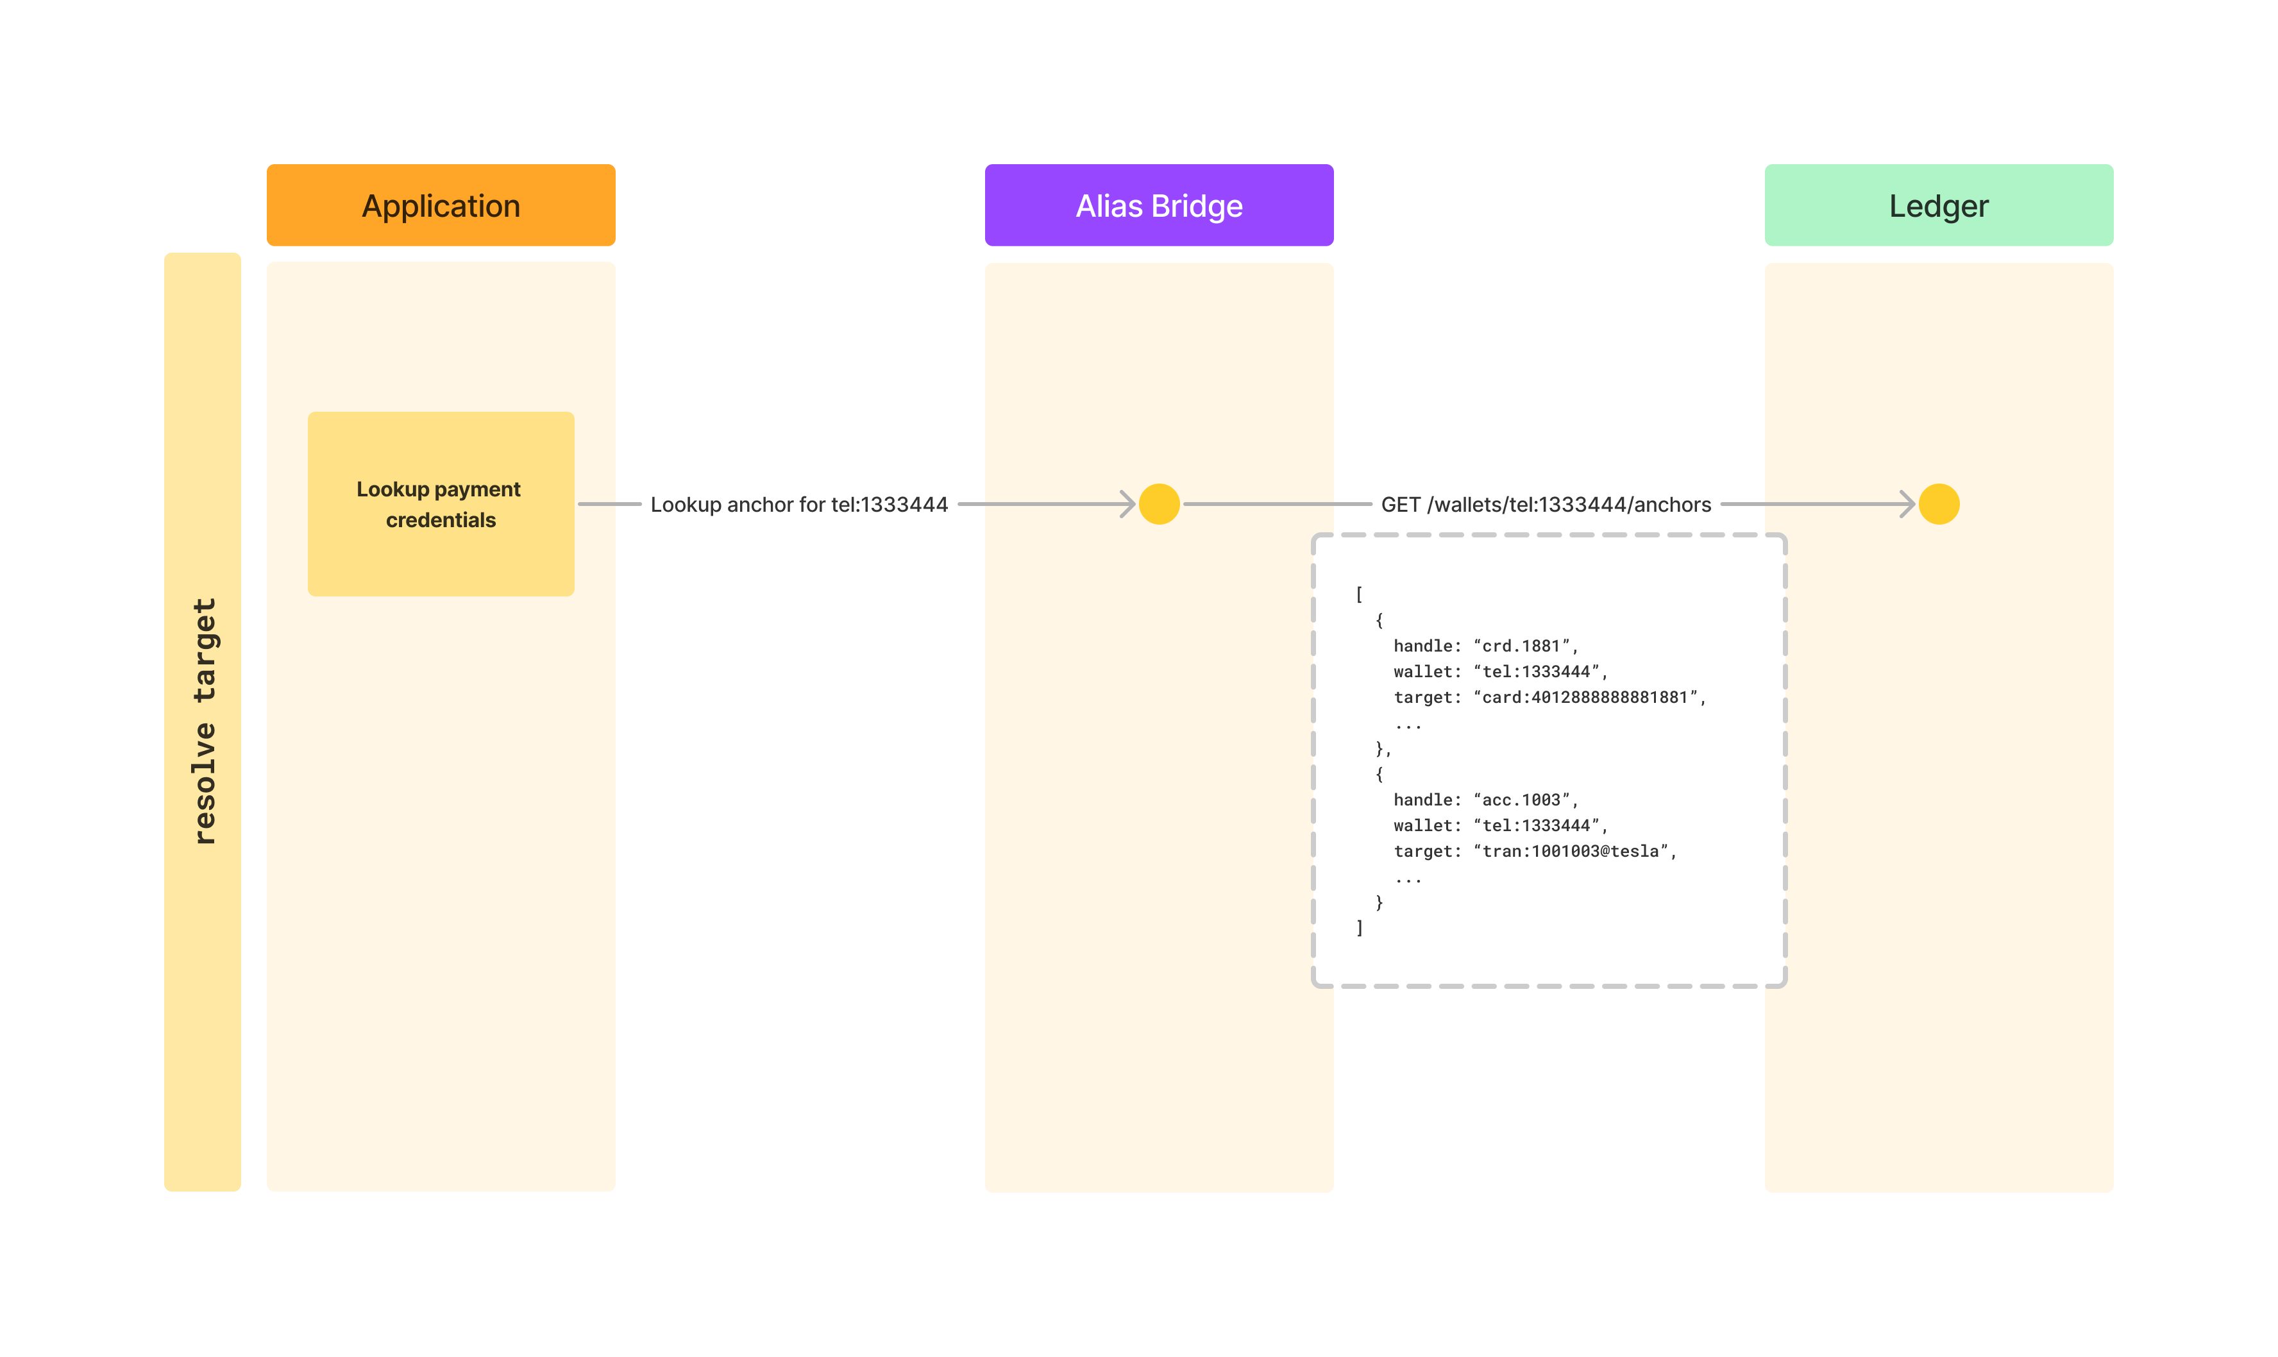Click the handle 'acc.1003' line in JSON
Viewport: 2278px width, 1357px height.
click(1485, 800)
